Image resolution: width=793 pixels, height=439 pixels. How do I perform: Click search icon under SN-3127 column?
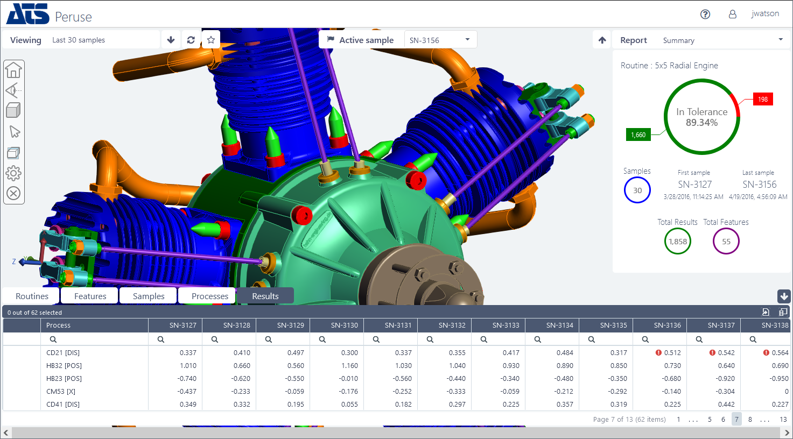coord(161,339)
